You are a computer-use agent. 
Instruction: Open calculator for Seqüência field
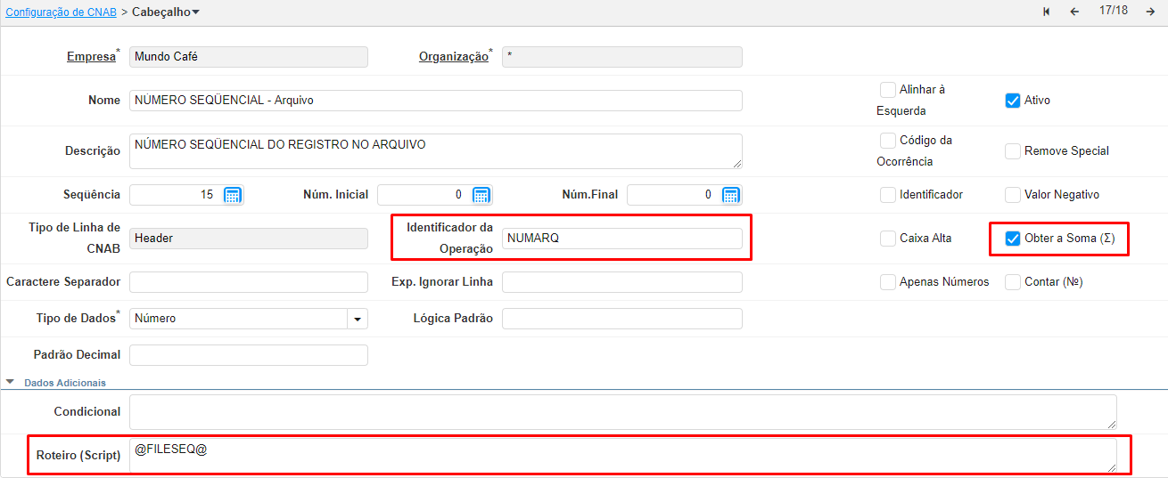click(232, 195)
